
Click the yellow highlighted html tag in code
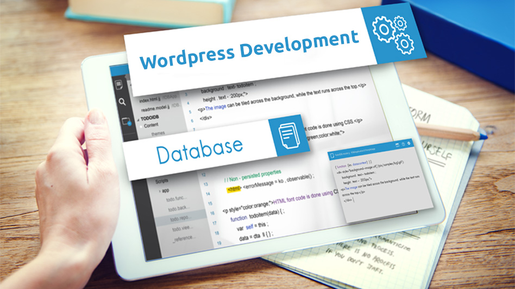click(234, 189)
